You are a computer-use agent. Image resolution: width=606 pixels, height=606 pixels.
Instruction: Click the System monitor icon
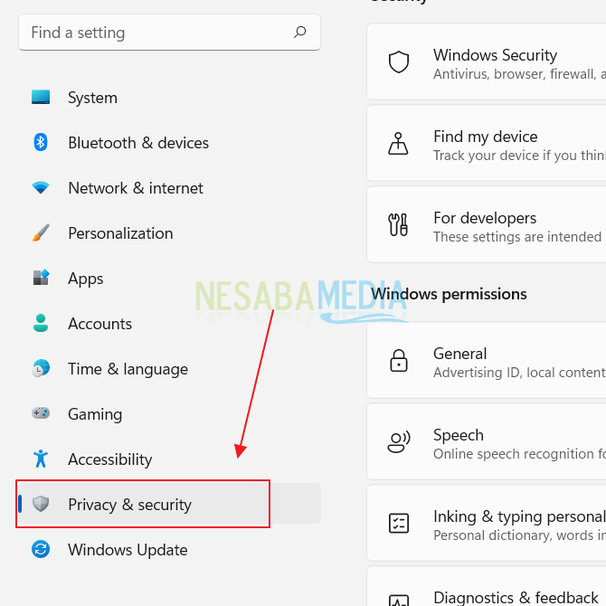41,98
